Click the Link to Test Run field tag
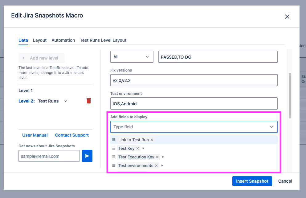 tap(133, 140)
